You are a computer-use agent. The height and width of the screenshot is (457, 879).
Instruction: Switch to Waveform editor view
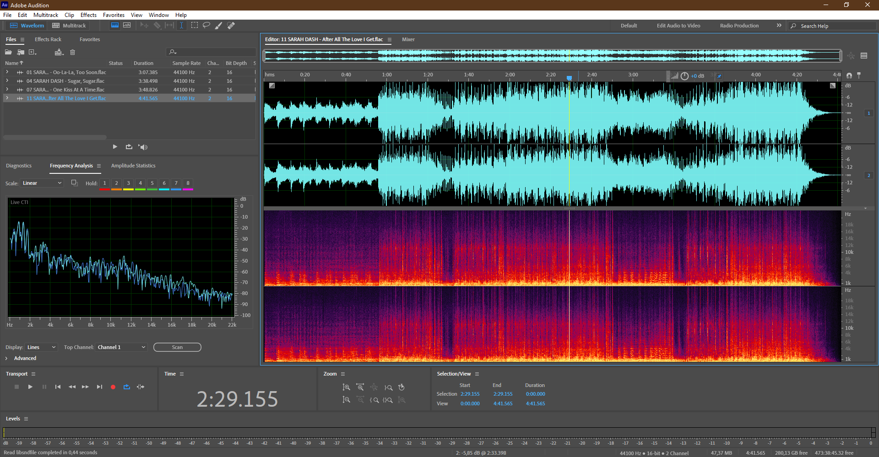(x=27, y=26)
